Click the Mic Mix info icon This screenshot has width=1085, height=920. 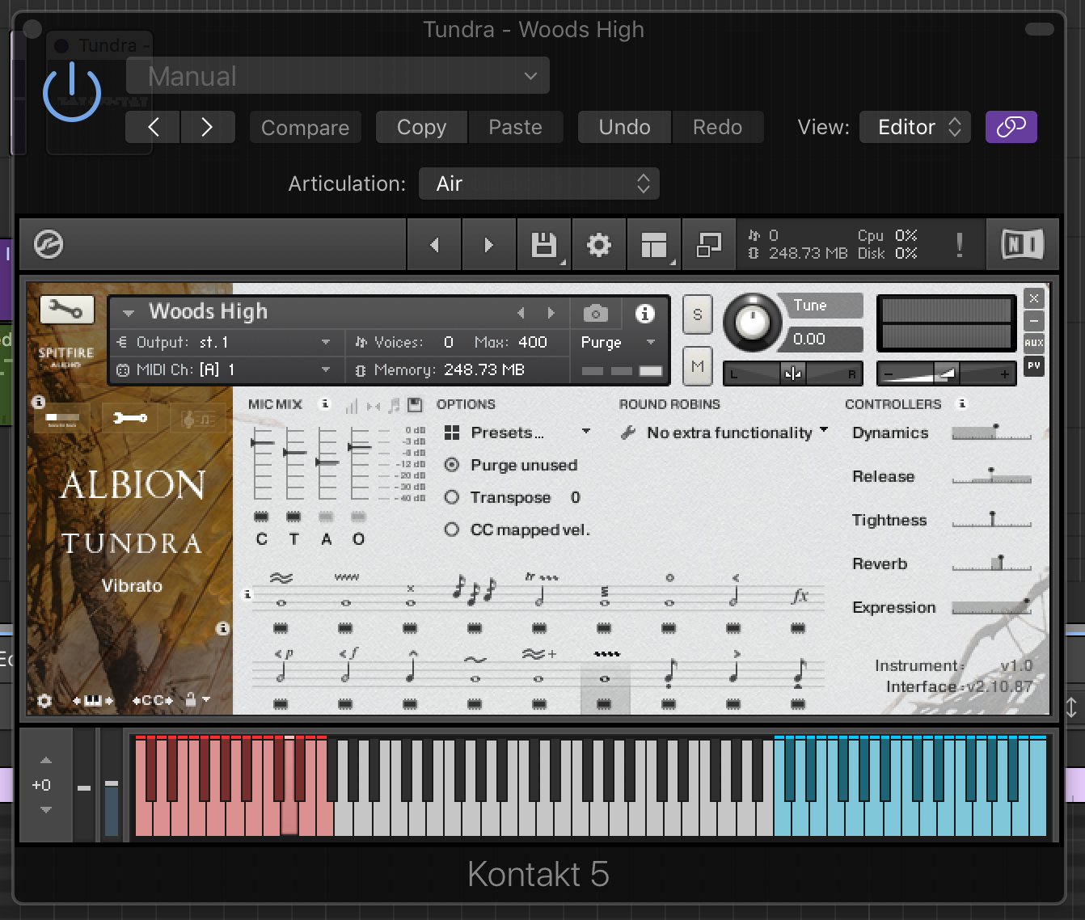[325, 403]
